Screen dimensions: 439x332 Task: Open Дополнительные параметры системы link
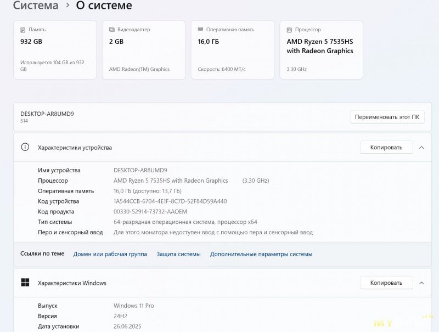click(261, 254)
